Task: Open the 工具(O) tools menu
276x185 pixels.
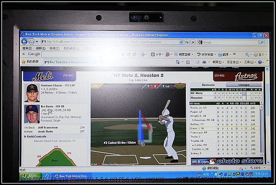Action: click(x=250, y=62)
